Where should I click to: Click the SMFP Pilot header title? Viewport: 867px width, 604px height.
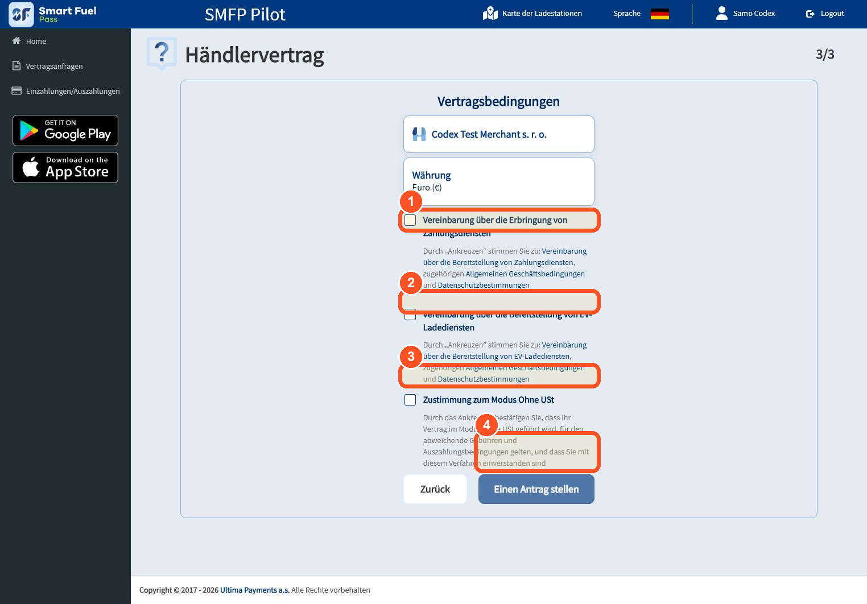(245, 14)
